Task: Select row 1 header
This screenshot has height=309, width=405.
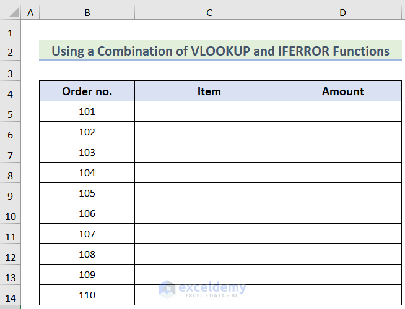Action: (10, 33)
